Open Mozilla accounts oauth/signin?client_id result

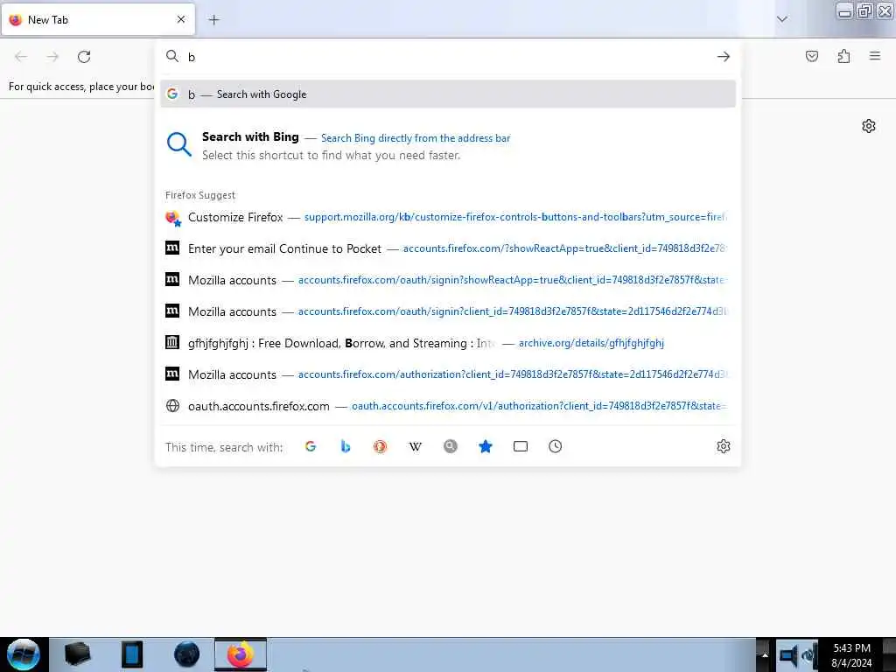click(448, 311)
